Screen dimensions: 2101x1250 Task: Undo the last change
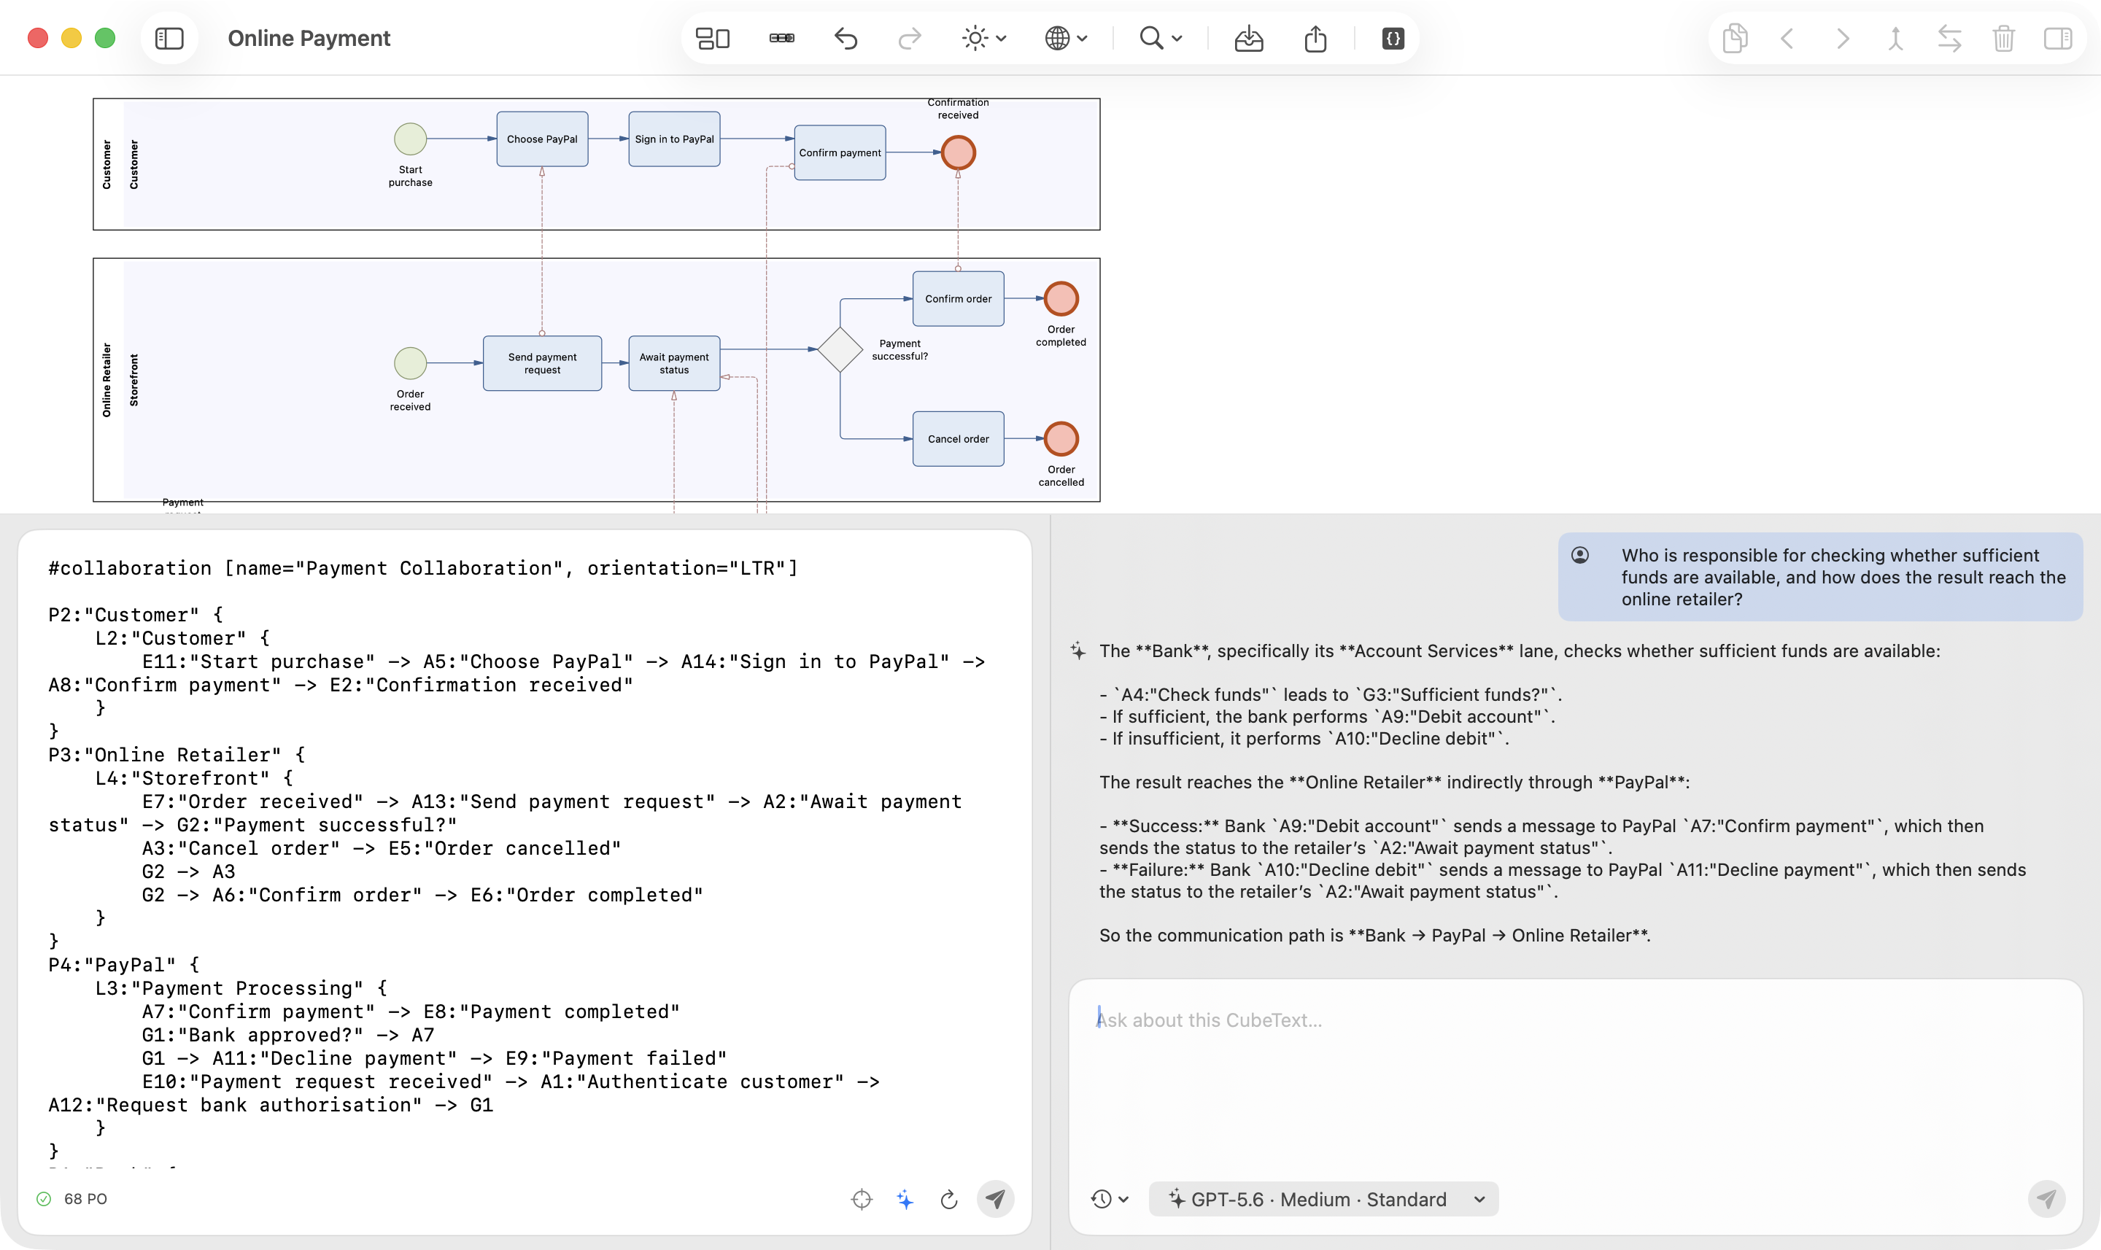pos(846,39)
